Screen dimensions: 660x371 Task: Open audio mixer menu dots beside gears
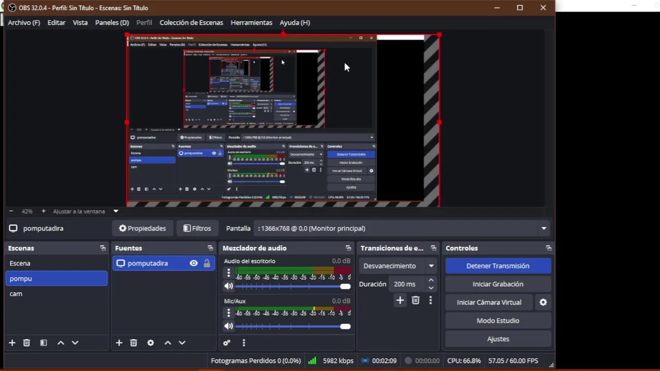pyautogui.click(x=244, y=343)
